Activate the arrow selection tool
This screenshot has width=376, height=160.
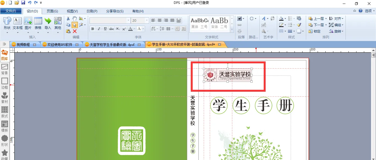(75, 25)
